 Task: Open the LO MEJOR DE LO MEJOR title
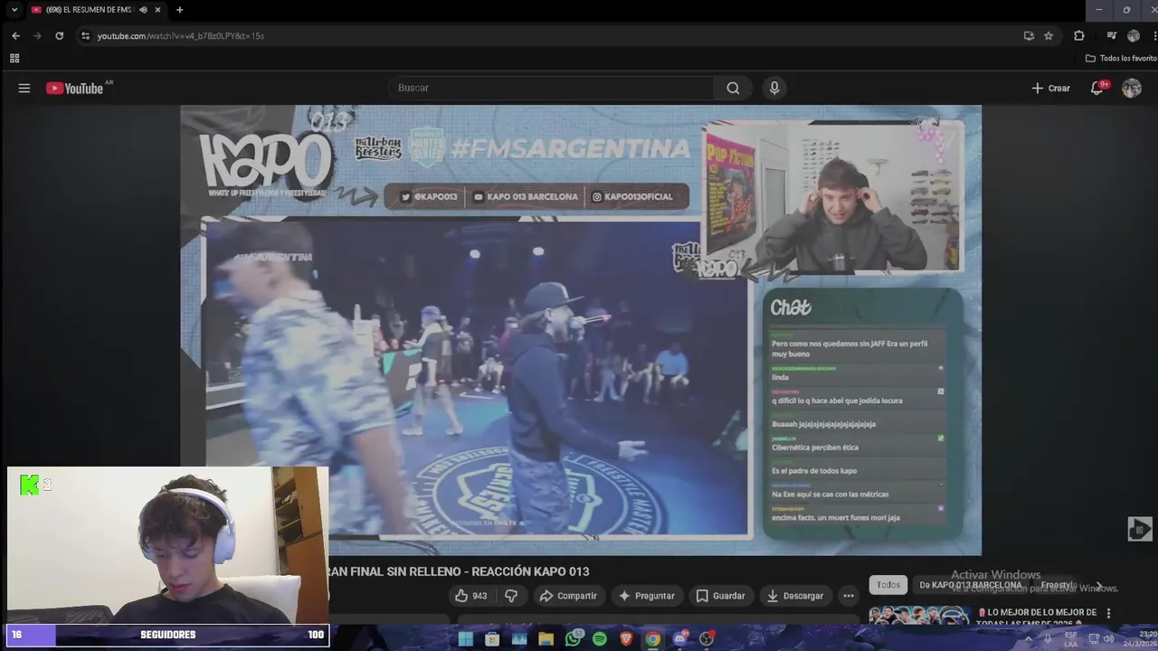pyautogui.click(x=1037, y=618)
